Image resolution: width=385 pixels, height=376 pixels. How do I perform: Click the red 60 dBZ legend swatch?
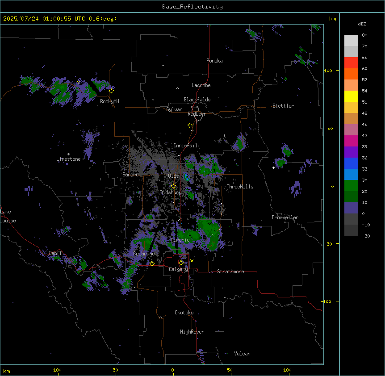tap(351, 63)
